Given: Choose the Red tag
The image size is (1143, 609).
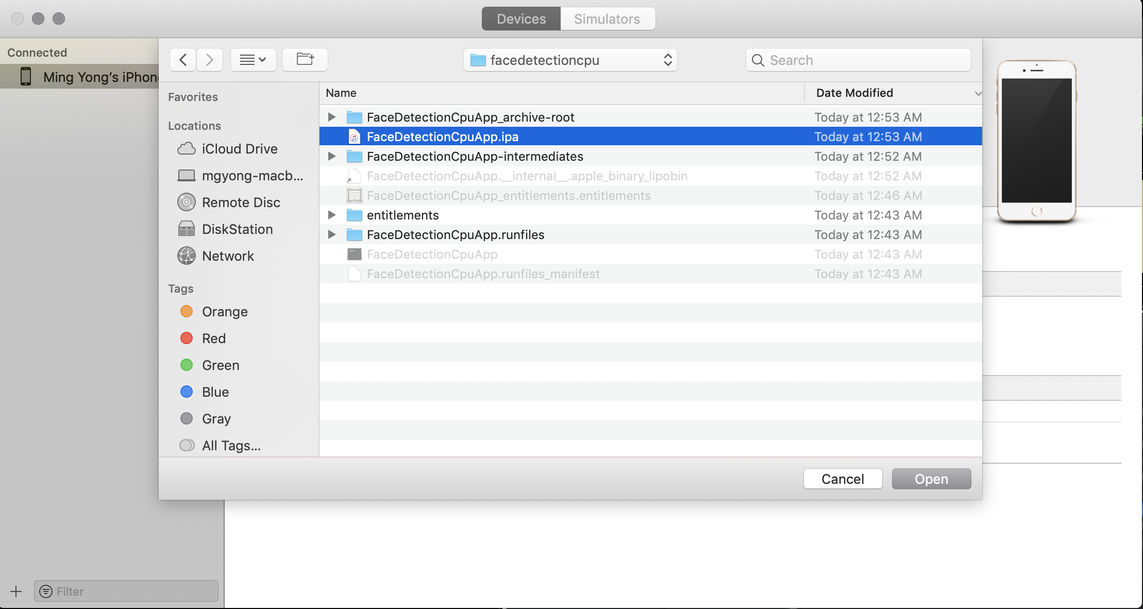Looking at the screenshot, I should 213,339.
